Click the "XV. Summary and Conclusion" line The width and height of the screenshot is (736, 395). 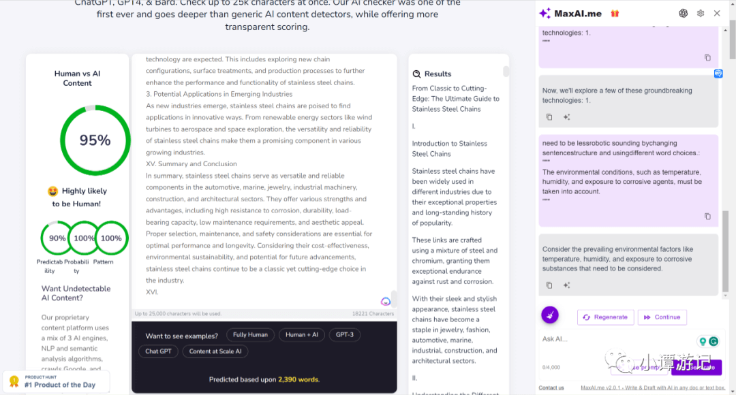(191, 163)
